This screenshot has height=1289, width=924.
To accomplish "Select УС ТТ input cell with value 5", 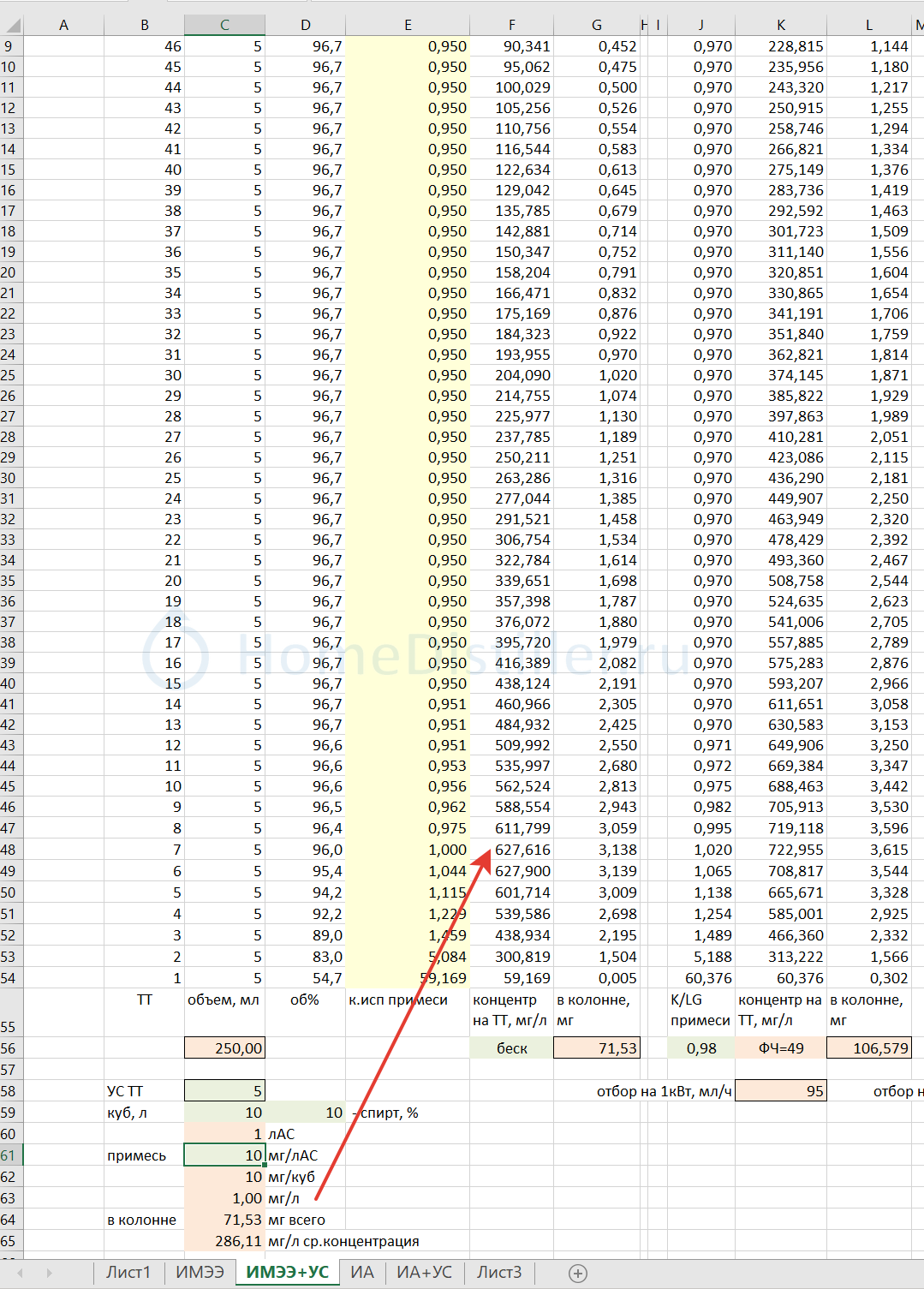I will [224, 1091].
